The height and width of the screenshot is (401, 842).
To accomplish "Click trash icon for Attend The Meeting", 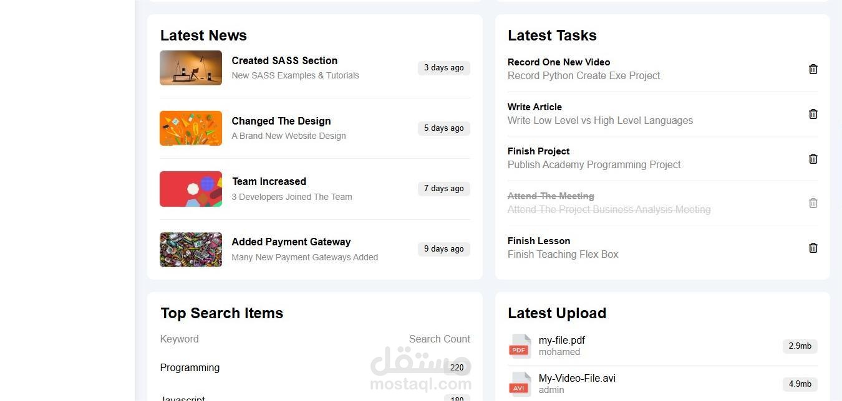I will [813, 203].
